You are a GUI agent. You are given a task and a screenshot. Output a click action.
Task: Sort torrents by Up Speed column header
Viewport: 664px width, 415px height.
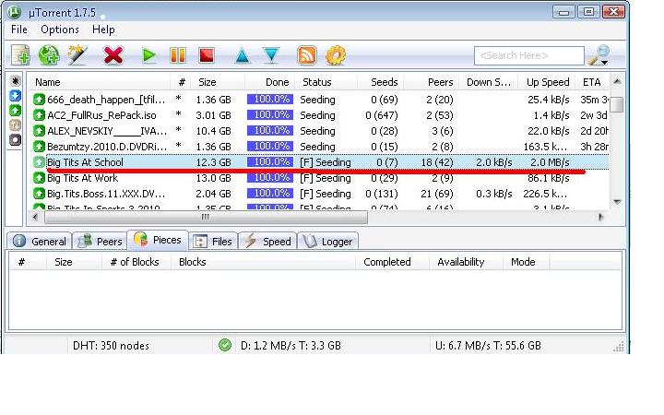click(x=548, y=82)
